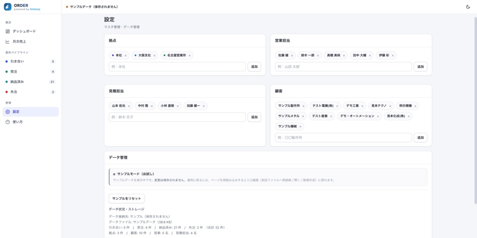Click 追加 button in 拠点 card
The image size is (477, 238).
254,67
